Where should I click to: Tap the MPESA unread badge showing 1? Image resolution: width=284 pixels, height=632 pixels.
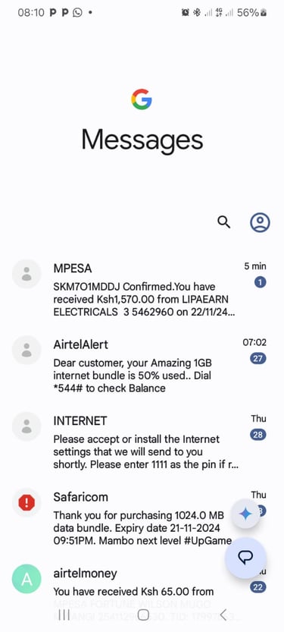[x=261, y=282]
